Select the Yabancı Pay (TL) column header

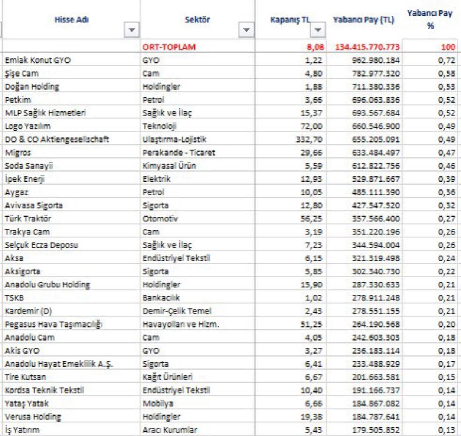363,20
